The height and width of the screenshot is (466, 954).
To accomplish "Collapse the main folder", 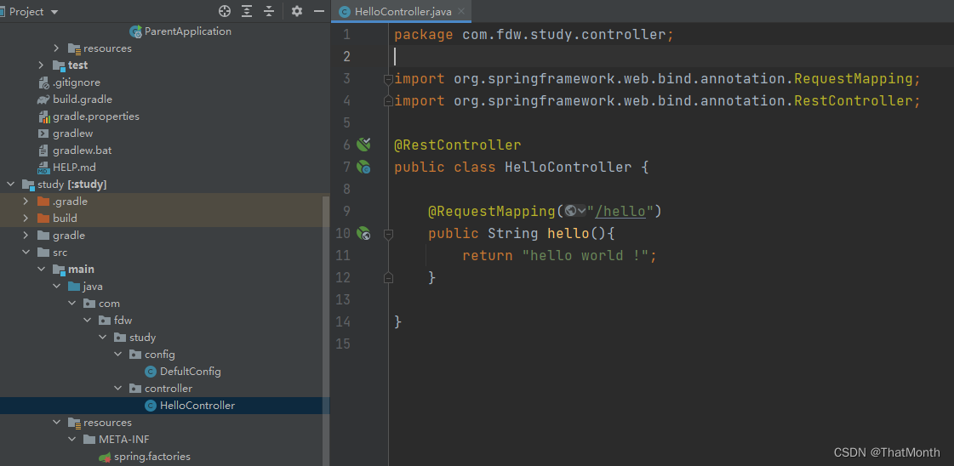I will click(41, 270).
